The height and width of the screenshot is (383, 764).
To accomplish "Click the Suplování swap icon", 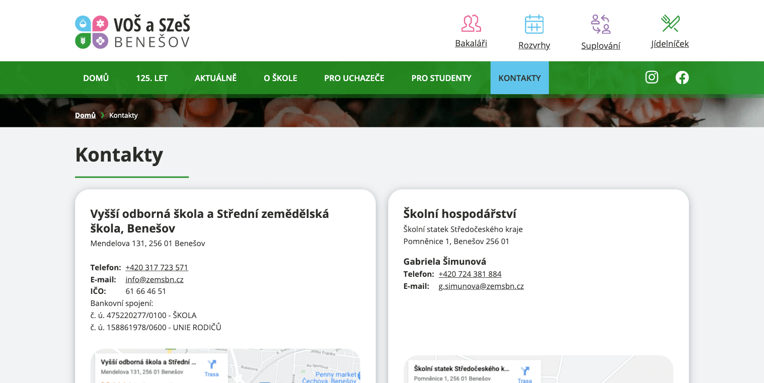I will 600,24.
